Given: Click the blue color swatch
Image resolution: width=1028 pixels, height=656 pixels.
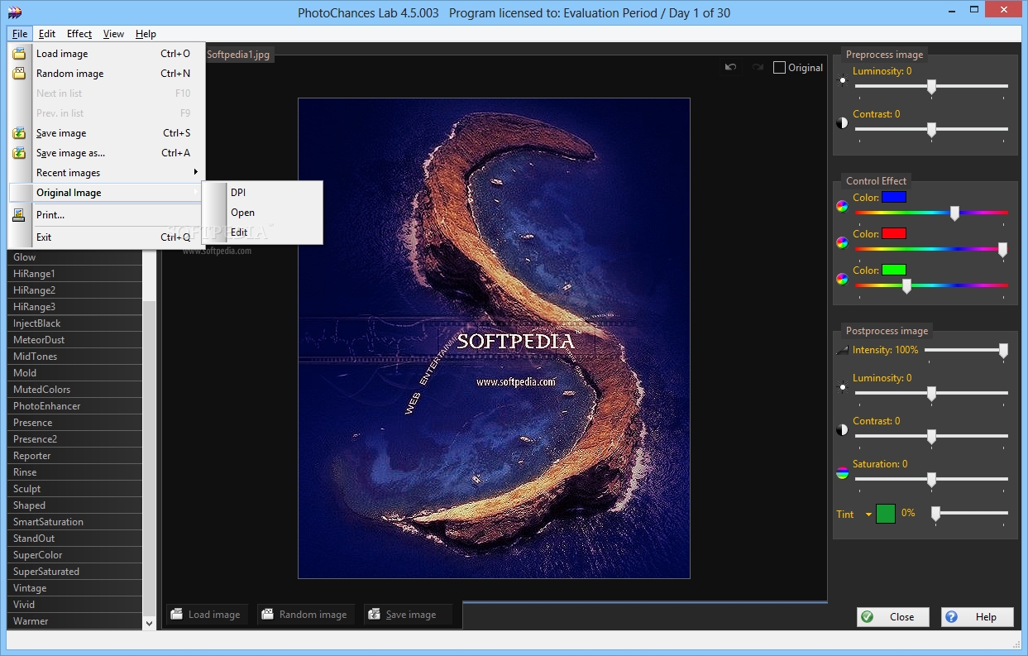Looking at the screenshot, I should 894,198.
